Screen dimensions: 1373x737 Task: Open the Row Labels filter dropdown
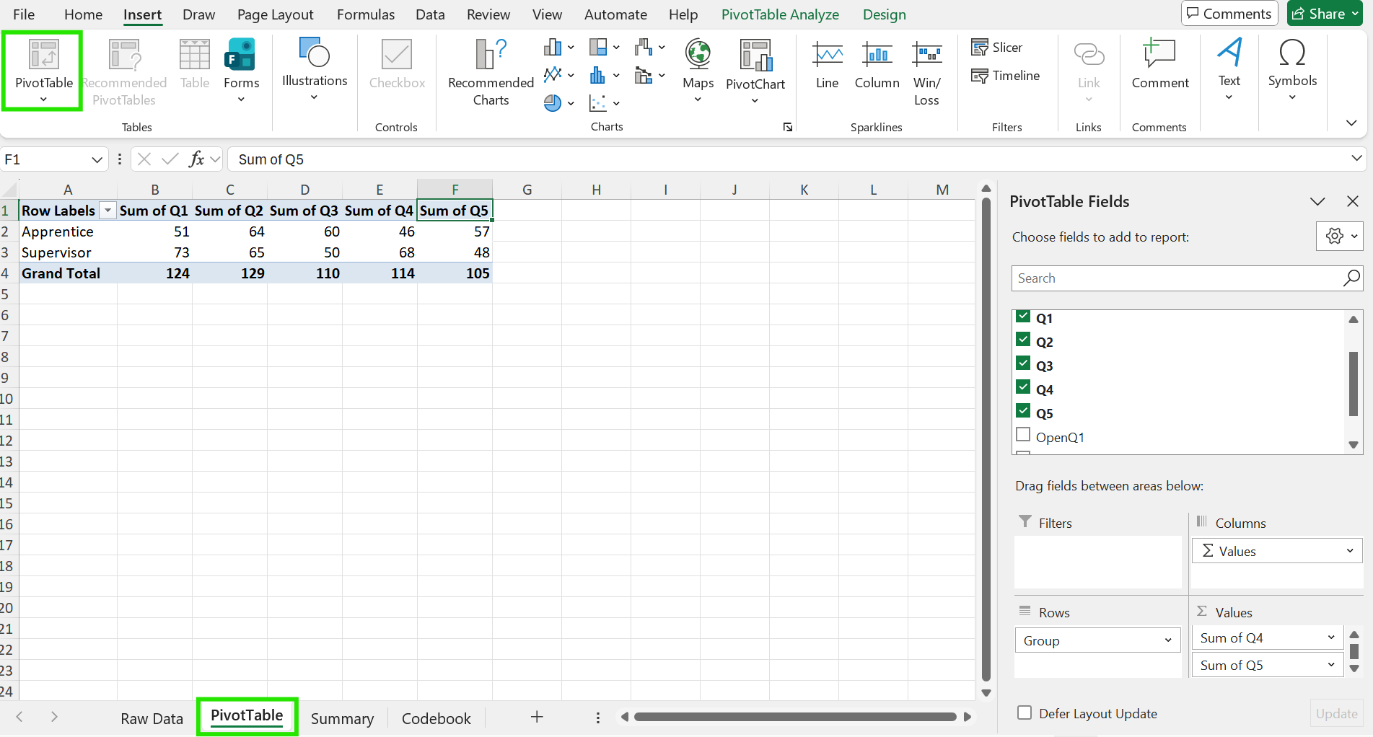click(108, 211)
